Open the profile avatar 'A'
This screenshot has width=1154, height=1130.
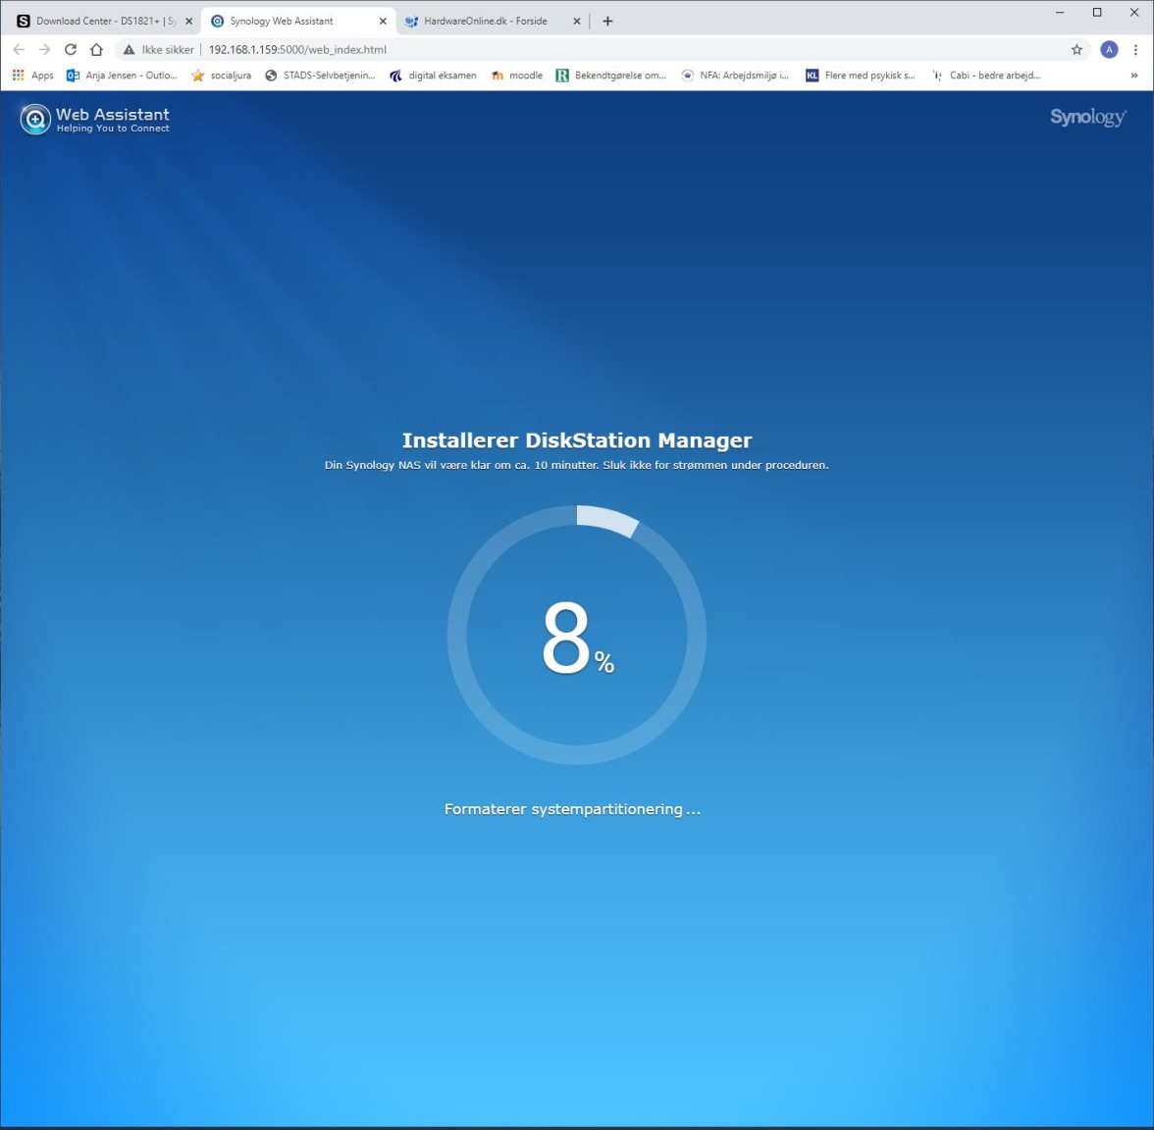point(1109,49)
